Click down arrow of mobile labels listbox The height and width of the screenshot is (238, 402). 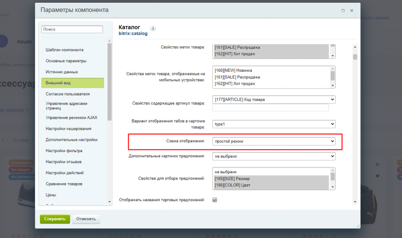(333, 85)
